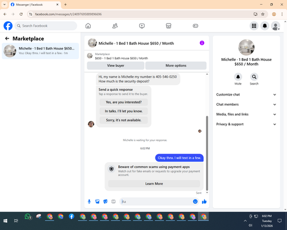Viewport: 287px width, 230px height.
Task: Expand Chat members section
Action: [246, 105]
